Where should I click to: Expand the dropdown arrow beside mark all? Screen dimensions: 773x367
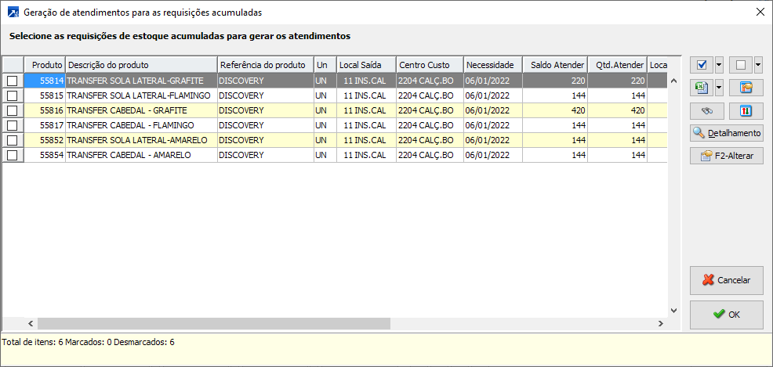pos(719,65)
